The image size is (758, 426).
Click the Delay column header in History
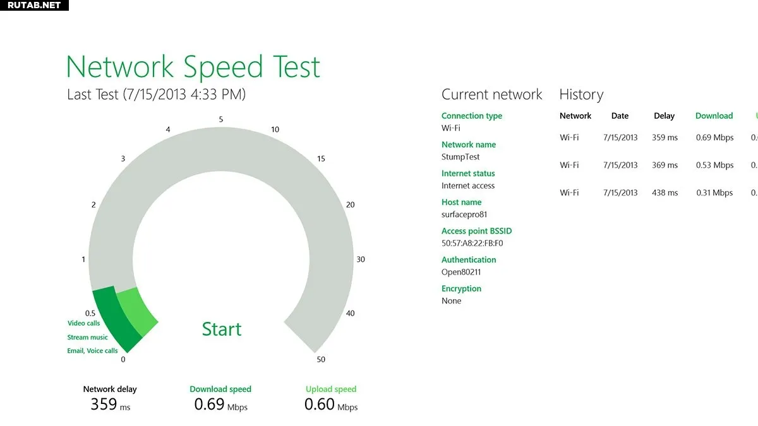coord(664,116)
